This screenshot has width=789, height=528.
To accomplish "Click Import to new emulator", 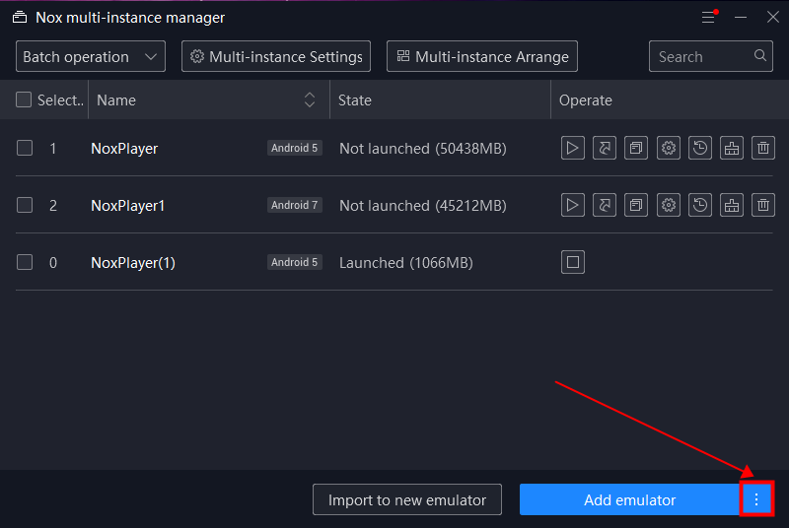I will click(x=406, y=499).
